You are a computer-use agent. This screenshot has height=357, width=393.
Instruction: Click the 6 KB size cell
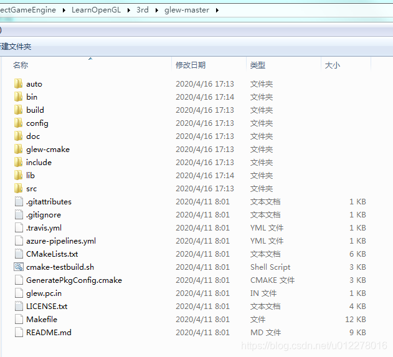pos(357,254)
